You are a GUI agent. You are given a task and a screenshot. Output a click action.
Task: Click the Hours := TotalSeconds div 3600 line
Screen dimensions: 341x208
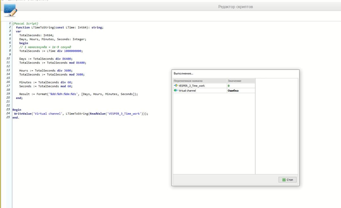tap(46, 70)
